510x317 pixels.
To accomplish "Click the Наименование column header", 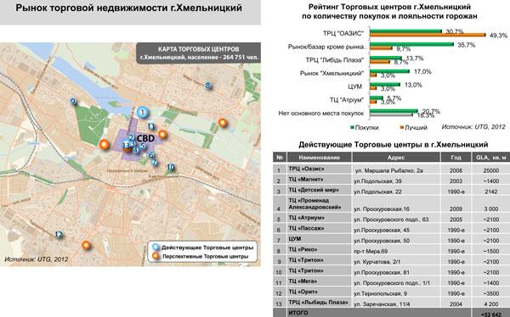I will 319,158.
